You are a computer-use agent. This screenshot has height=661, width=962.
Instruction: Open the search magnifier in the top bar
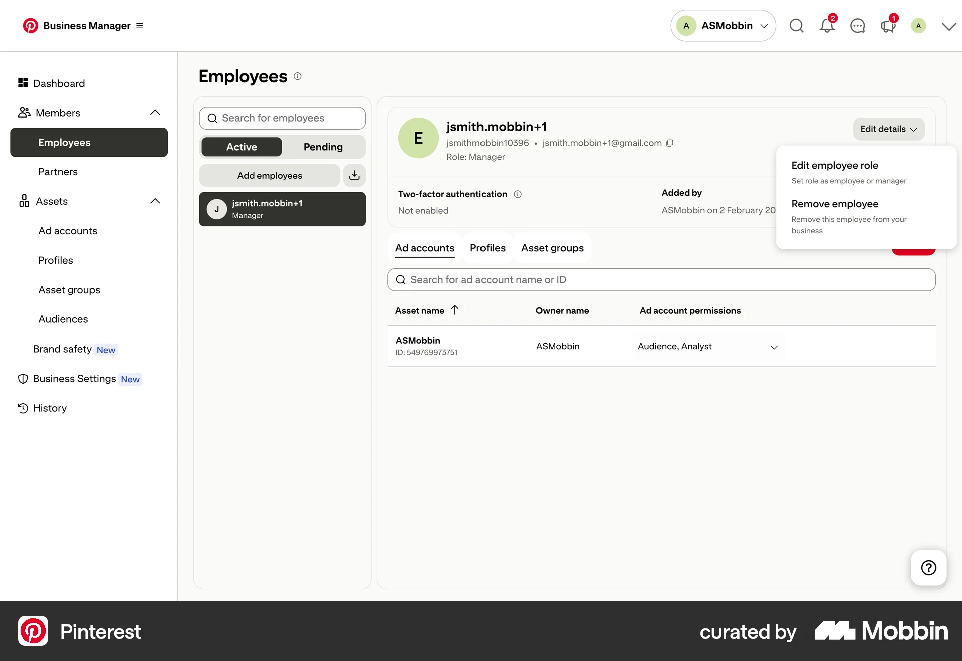(x=796, y=26)
